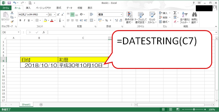The image size is (219, 112).
Task: Toggle bold formatting
Action: tap(21, 20)
